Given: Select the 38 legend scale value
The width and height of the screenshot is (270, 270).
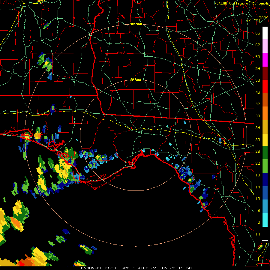Looking at the screenshot, I should pyautogui.click(x=258, y=116).
